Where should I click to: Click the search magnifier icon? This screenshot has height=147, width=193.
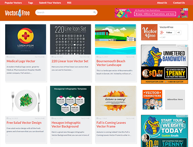click(x=95, y=12)
